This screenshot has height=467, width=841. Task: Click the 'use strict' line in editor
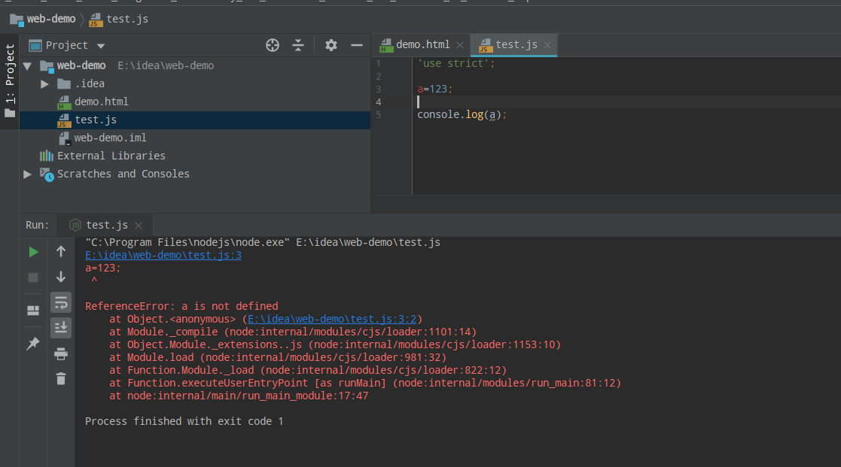point(456,63)
